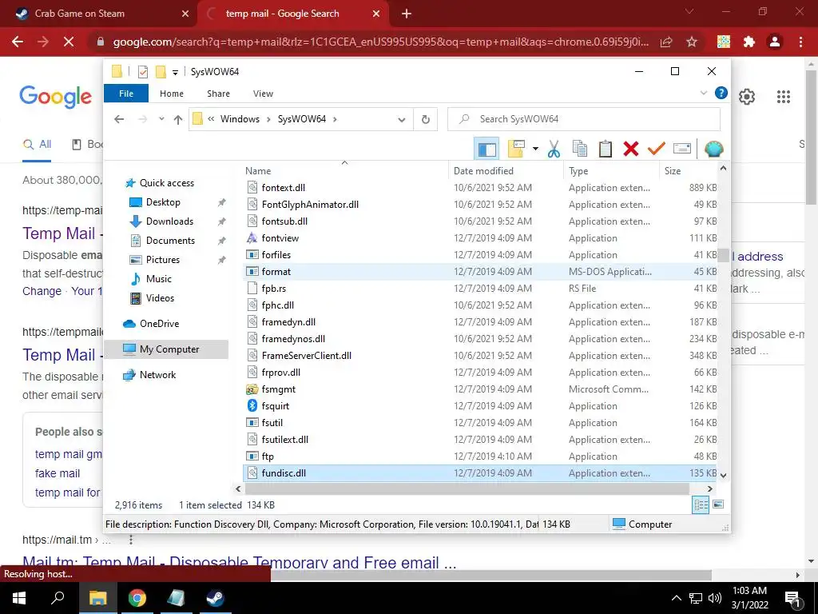Open the Home ribbon tab
This screenshot has height=614, width=818.
click(x=172, y=94)
